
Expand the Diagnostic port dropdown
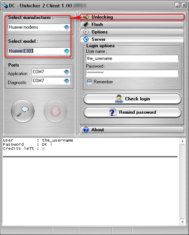67,81
